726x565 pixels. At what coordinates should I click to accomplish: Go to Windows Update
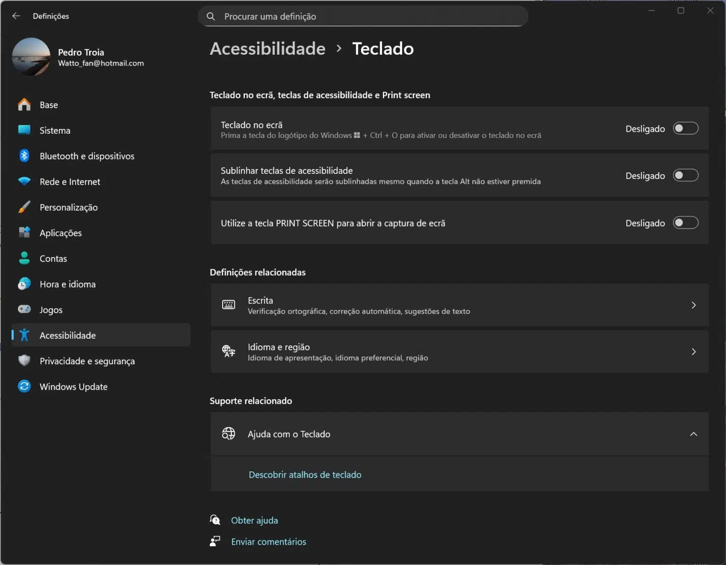pos(101,386)
